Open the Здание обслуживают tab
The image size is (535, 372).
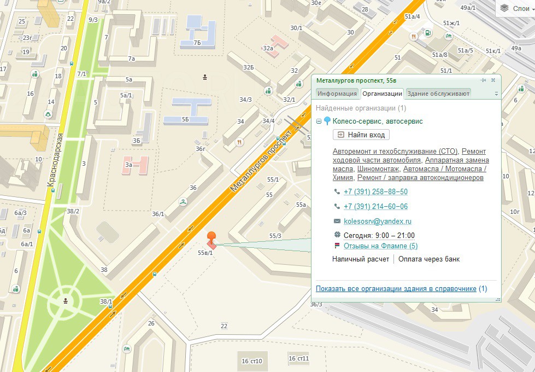click(438, 94)
